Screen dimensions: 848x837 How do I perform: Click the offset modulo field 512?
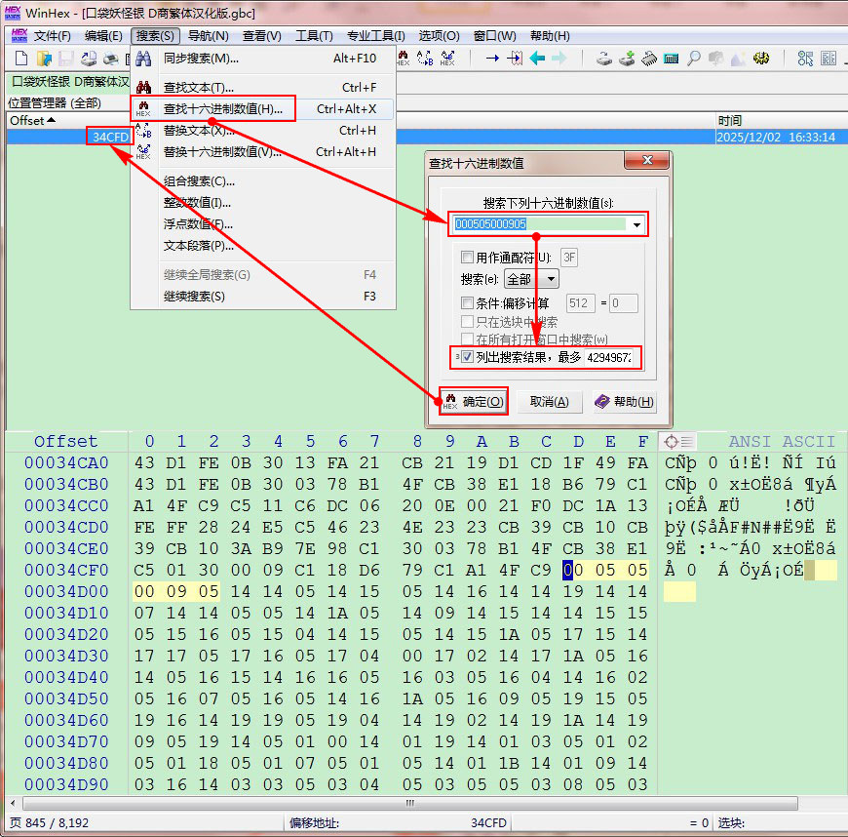click(581, 303)
